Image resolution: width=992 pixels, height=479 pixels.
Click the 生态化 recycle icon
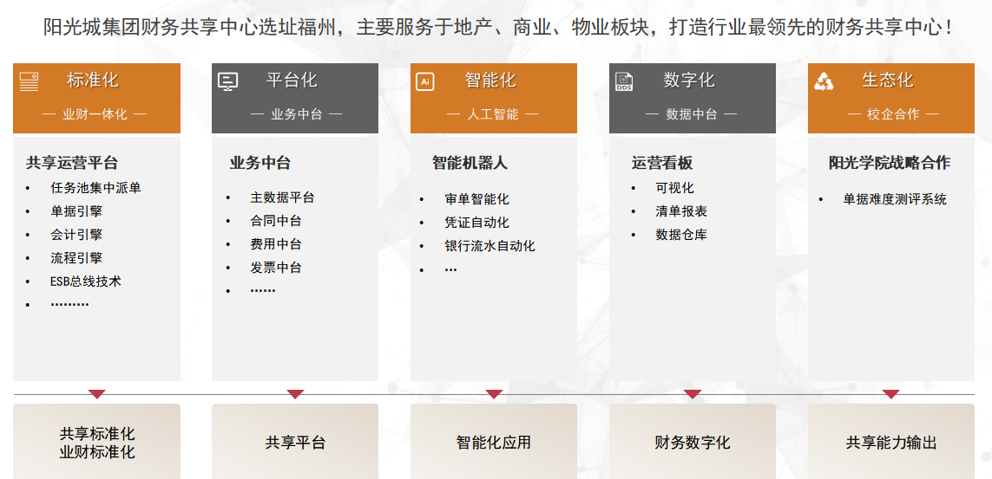(823, 81)
